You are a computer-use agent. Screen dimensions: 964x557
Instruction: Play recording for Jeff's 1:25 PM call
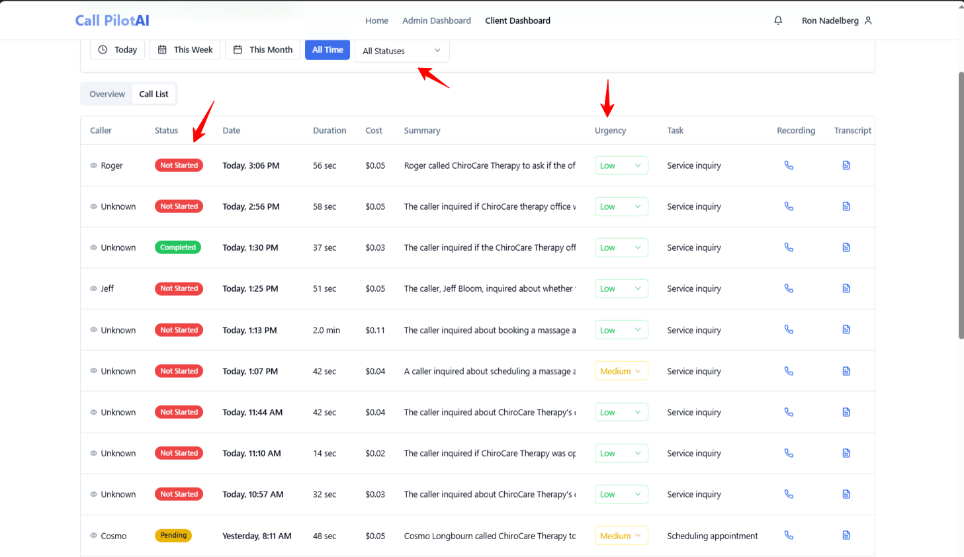click(789, 288)
